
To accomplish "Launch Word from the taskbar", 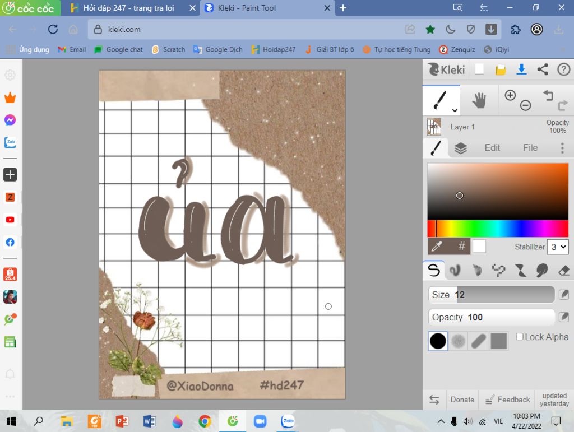I will coord(149,421).
